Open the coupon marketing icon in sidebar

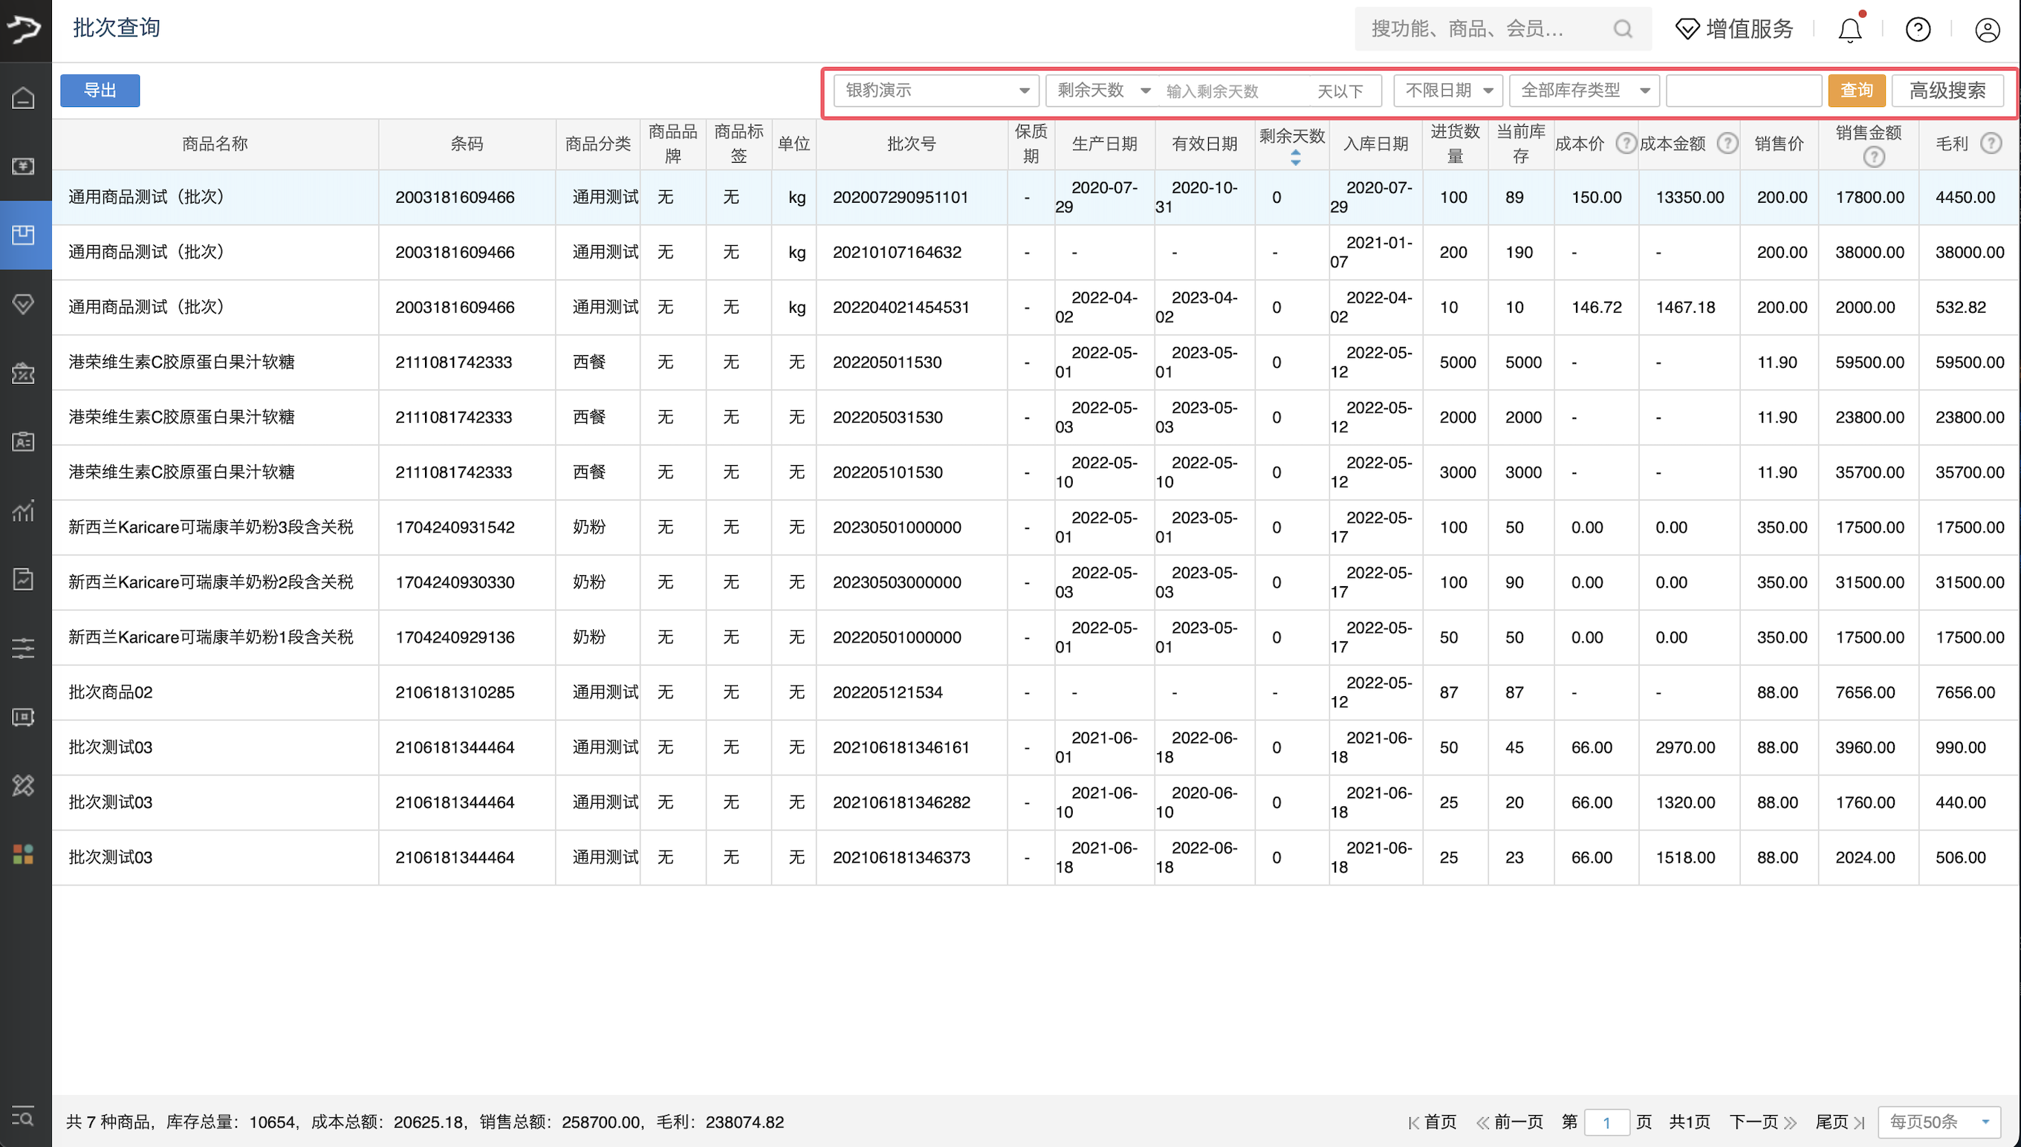pos(24,373)
